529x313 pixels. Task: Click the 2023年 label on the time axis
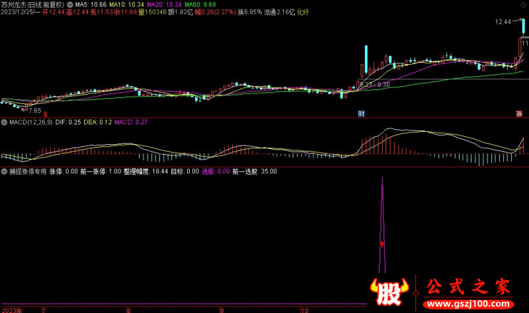point(12,310)
